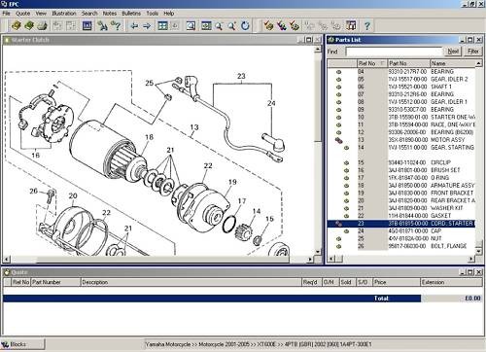Click the Extension column header in Quote panel
Screen dimensions: 486x352
[451, 282]
